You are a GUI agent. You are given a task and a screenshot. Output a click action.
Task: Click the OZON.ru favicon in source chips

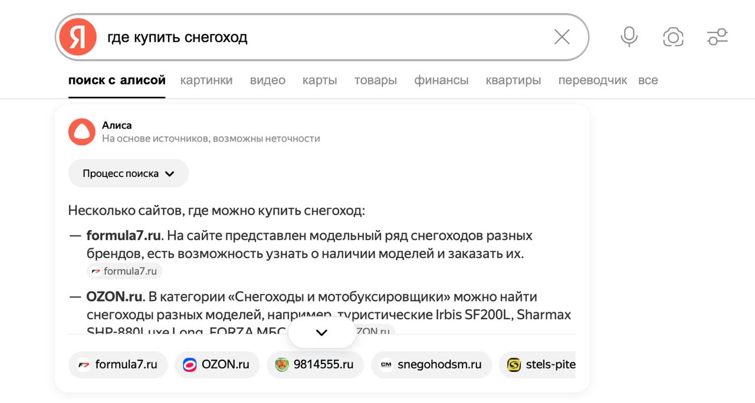pyautogui.click(x=188, y=365)
